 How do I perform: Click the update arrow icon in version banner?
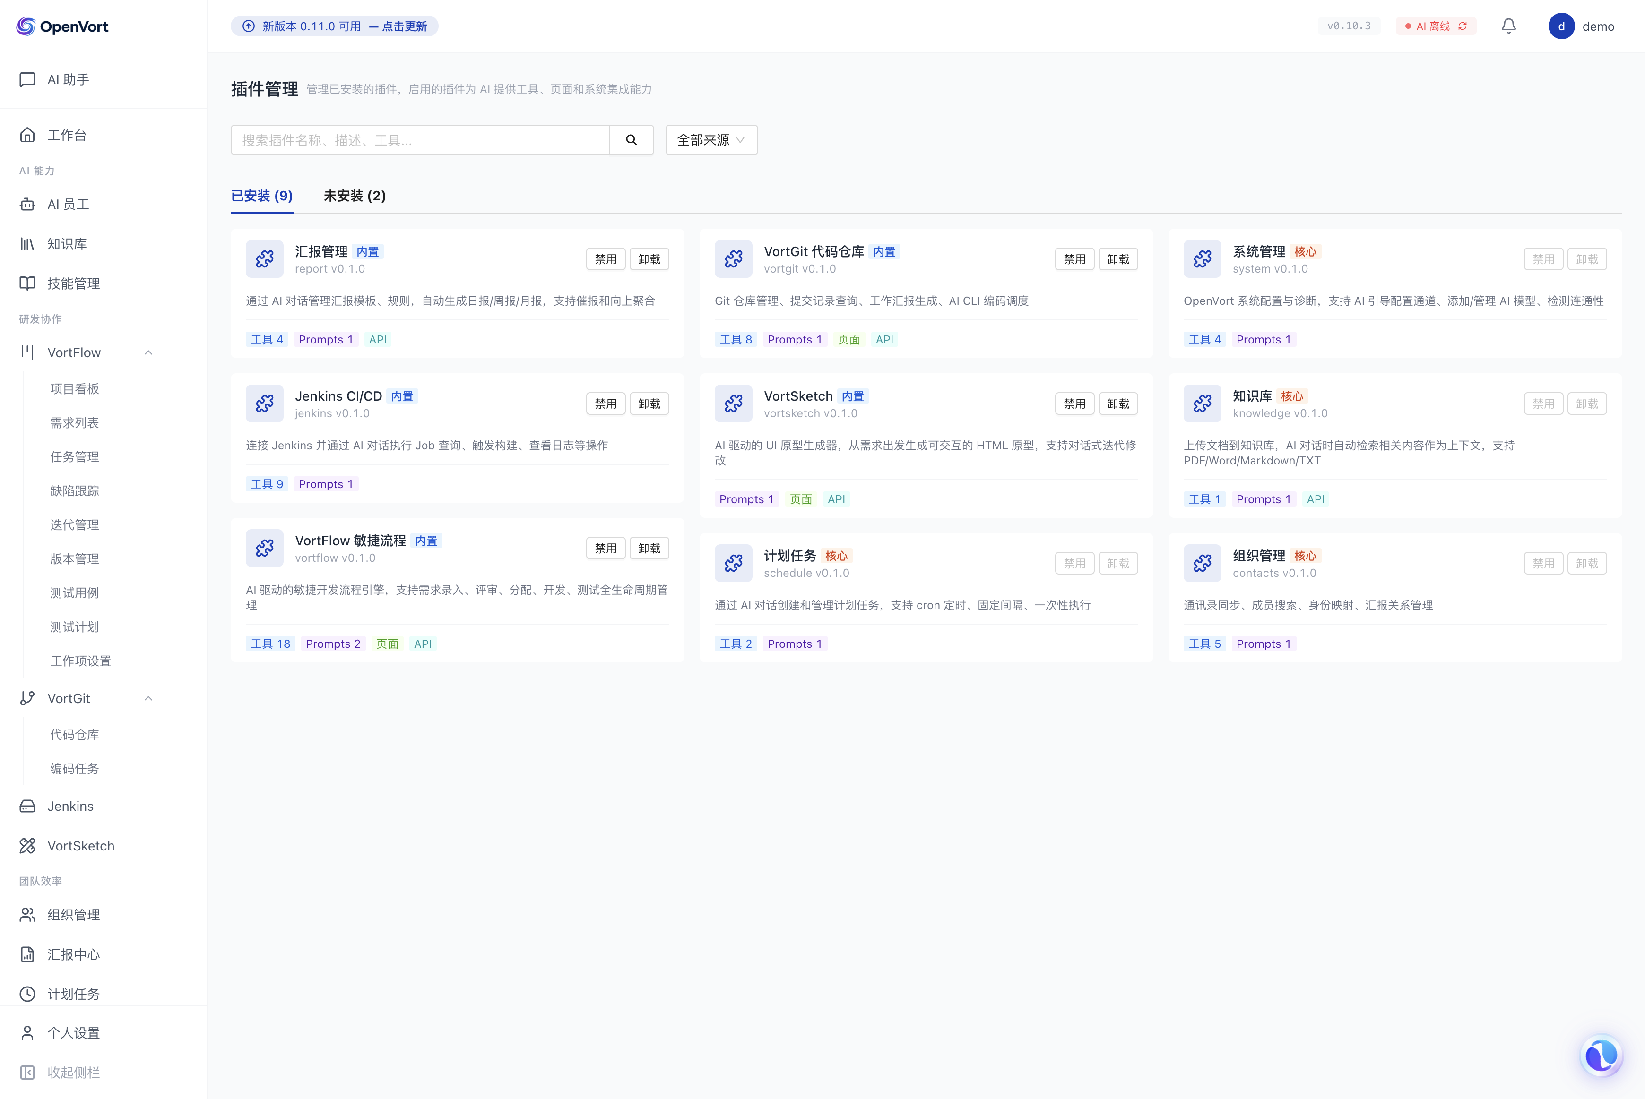(x=248, y=26)
